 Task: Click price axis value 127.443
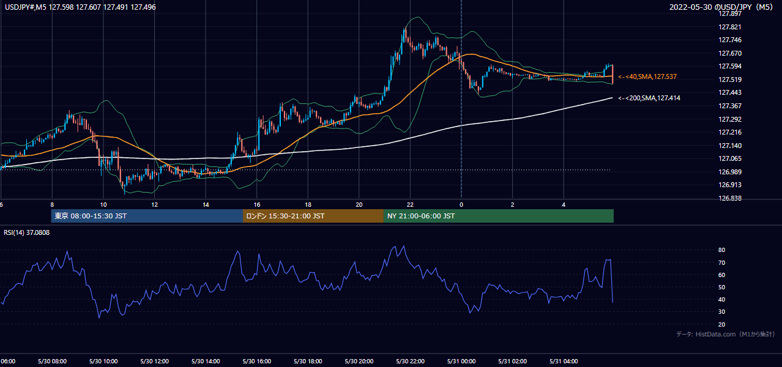pos(729,92)
